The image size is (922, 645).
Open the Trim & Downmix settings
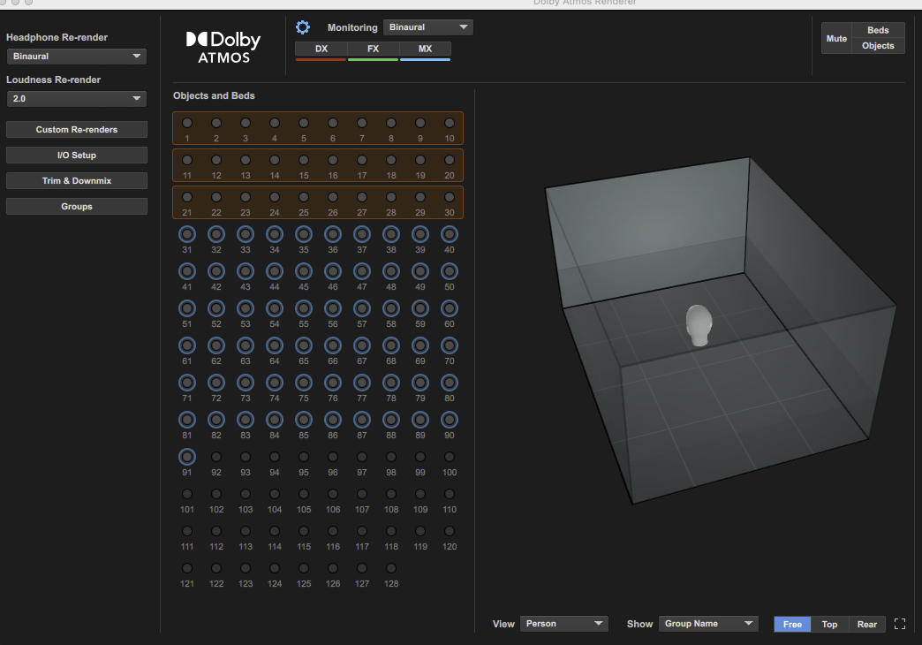[x=76, y=180]
